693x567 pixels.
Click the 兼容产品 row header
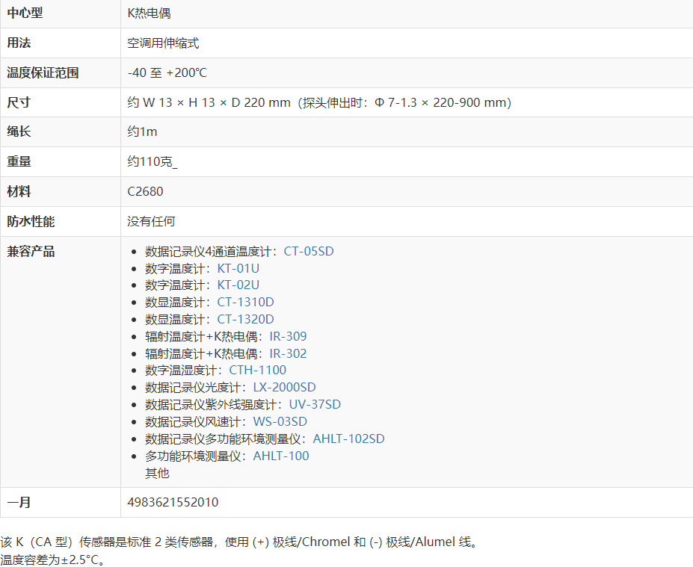click(31, 252)
